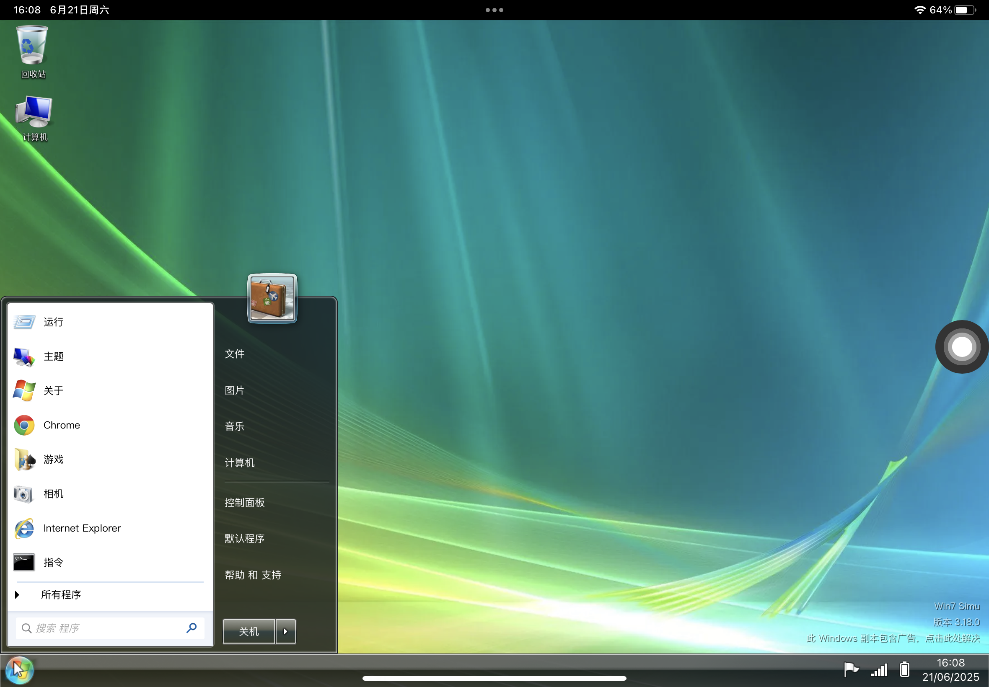
Task: Click the blue magnifier search button
Action: point(192,628)
